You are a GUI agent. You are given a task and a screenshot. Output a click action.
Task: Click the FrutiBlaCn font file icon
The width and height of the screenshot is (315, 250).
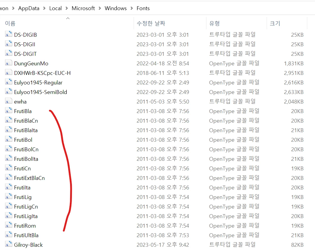8,120
